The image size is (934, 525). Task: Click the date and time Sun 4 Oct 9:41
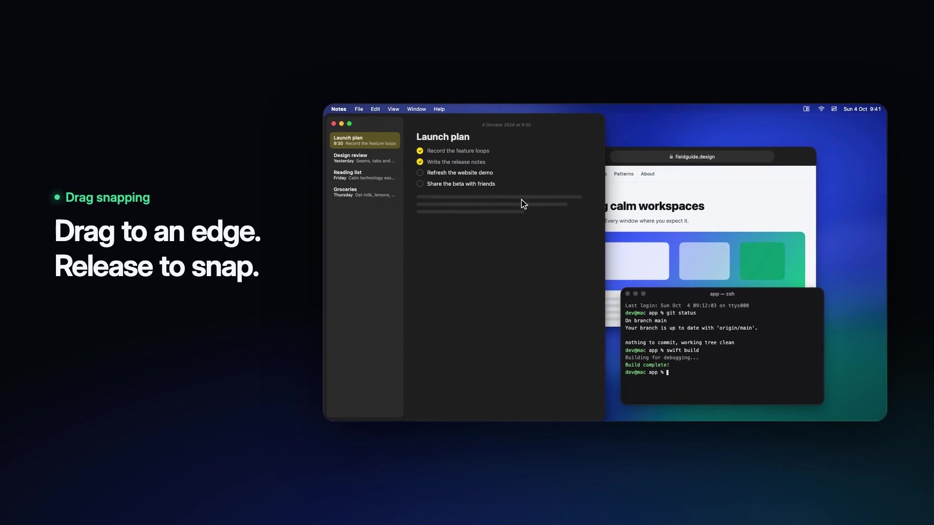[x=862, y=109]
